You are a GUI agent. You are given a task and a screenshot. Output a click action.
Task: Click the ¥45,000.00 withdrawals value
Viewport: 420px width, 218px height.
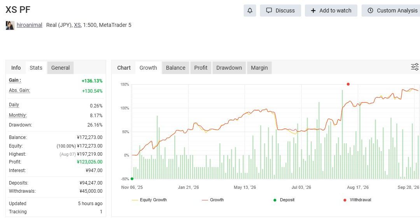(x=91, y=191)
